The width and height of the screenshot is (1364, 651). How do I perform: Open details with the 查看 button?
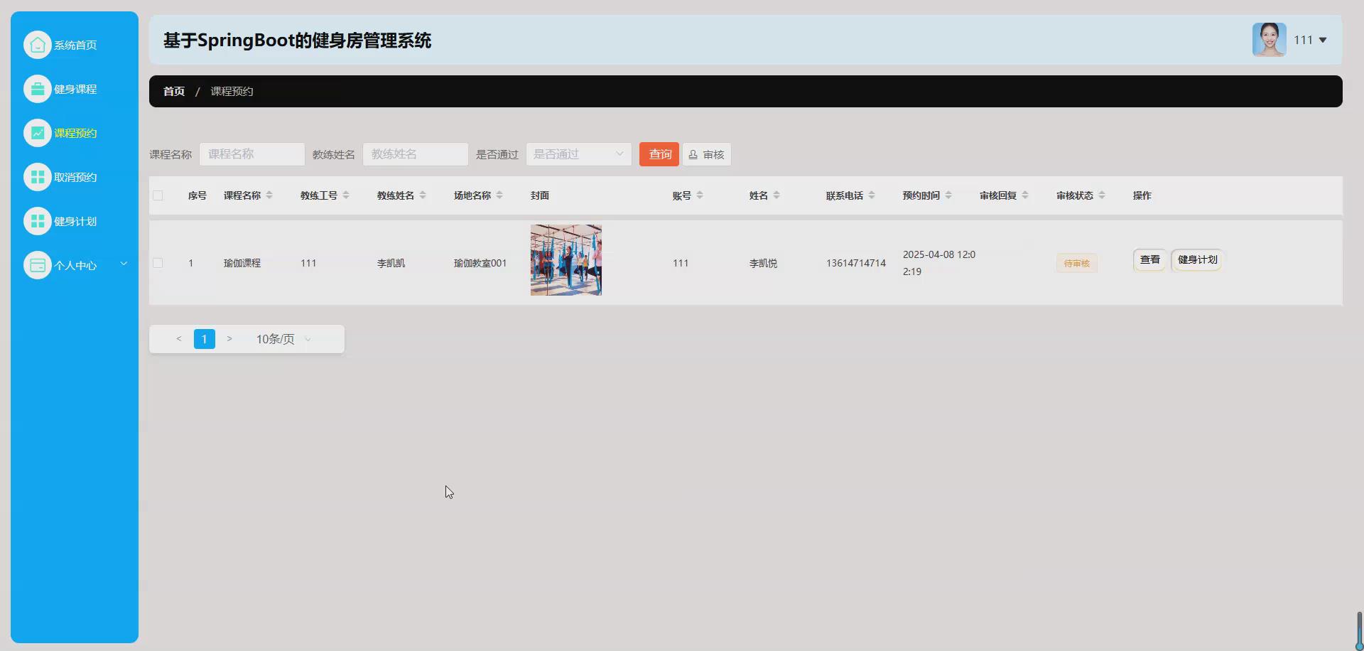point(1149,259)
